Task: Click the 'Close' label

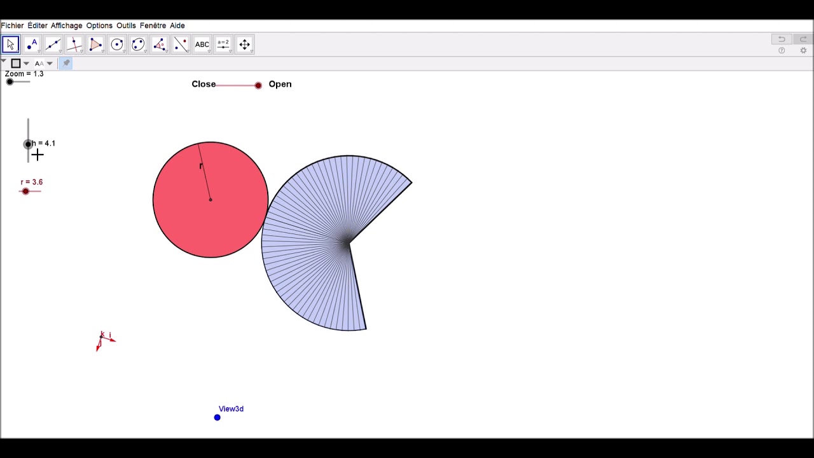Action: 203,84
